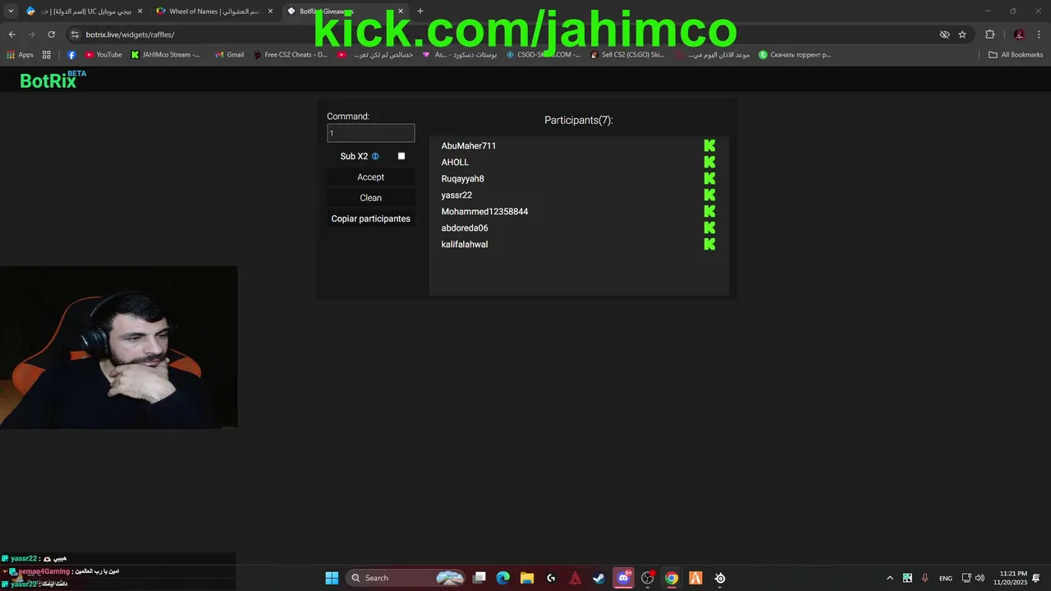The image size is (1051, 591).
Task: Click the info icon next to Sub X2
Action: [x=375, y=156]
